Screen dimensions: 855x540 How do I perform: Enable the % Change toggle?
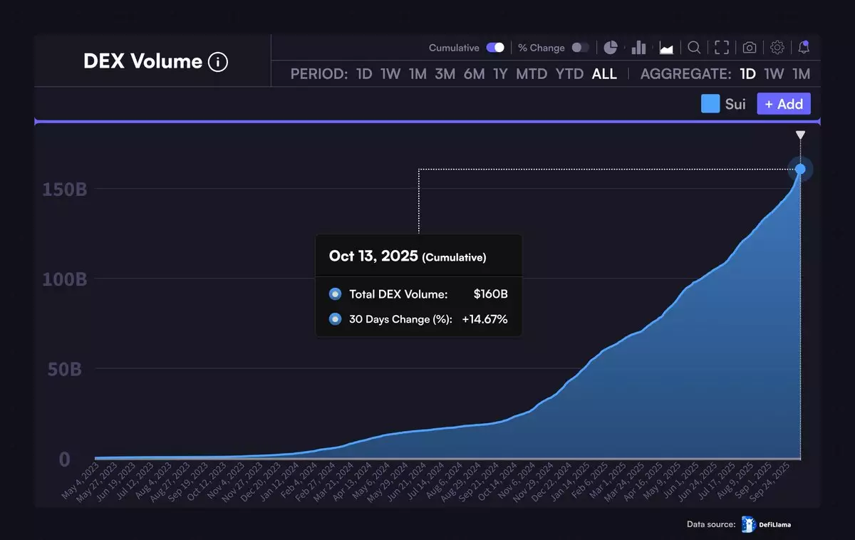580,48
